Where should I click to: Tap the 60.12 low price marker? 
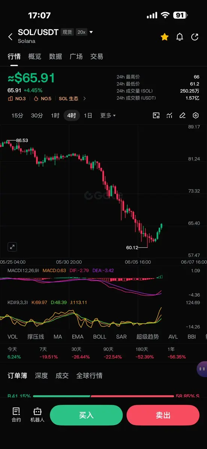pyautogui.click(x=133, y=247)
